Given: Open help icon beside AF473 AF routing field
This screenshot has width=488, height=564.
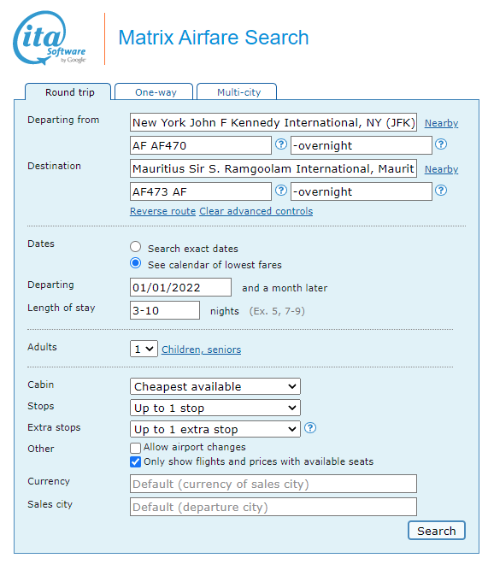Looking at the screenshot, I should tap(281, 191).
